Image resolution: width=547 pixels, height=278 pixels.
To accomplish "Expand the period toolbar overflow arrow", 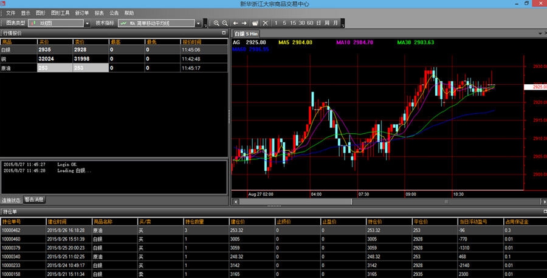I will pos(343,24).
